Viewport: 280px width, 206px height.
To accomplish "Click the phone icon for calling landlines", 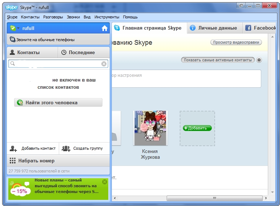I will [13, 40].
